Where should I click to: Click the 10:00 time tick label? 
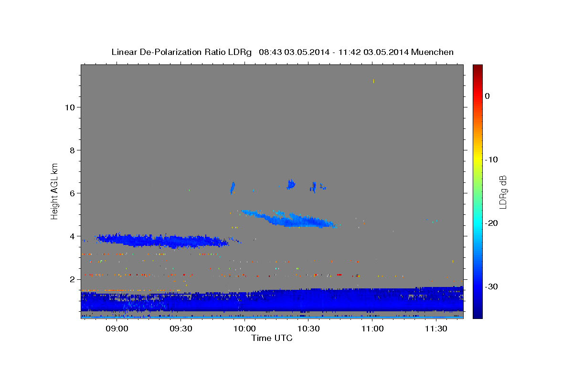245,329
